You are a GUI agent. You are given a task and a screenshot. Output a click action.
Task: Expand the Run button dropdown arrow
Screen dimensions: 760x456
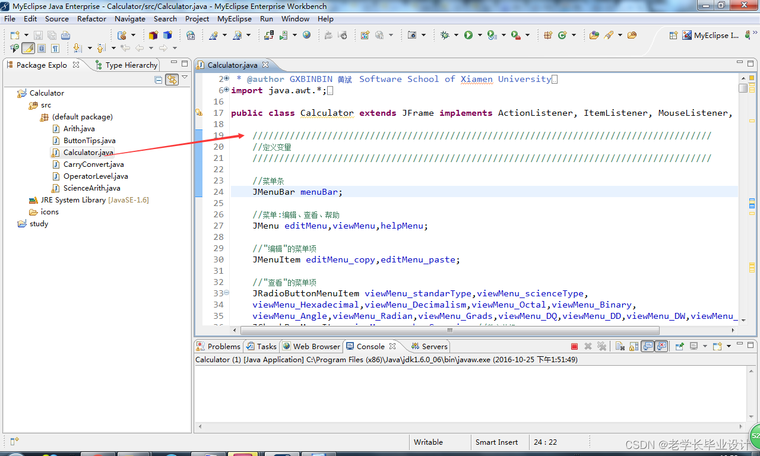coord(480,35)
